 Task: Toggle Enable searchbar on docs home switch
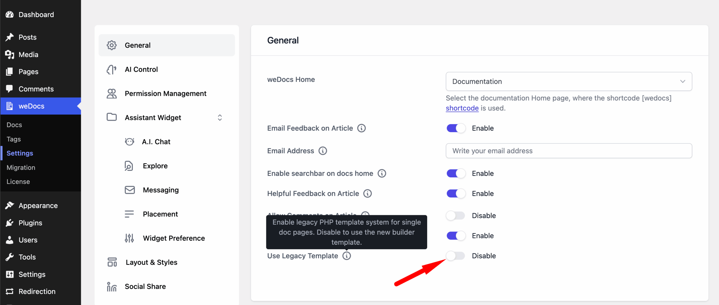click(x=456, y=173)
